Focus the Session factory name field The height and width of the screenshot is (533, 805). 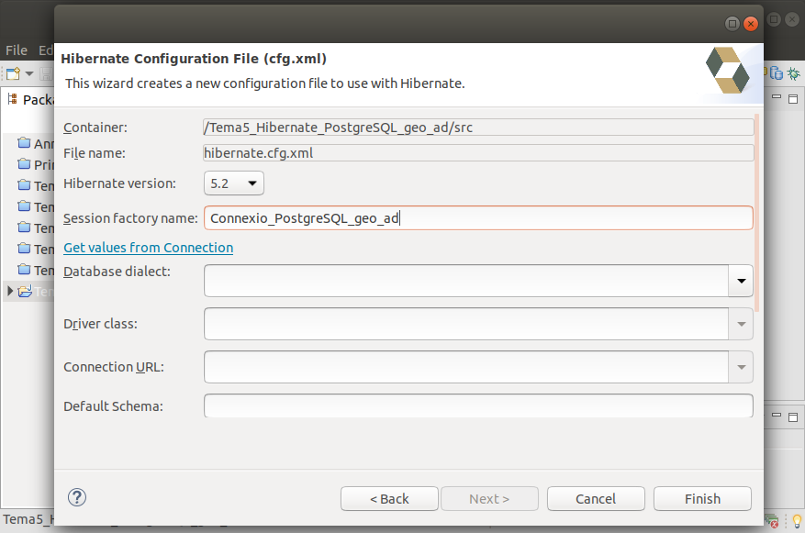point(478,218)
